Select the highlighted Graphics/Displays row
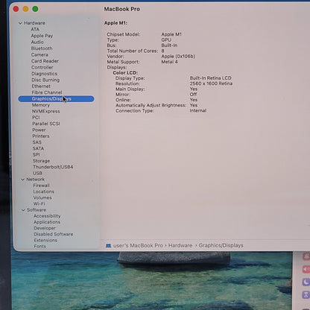 point(56,99)
